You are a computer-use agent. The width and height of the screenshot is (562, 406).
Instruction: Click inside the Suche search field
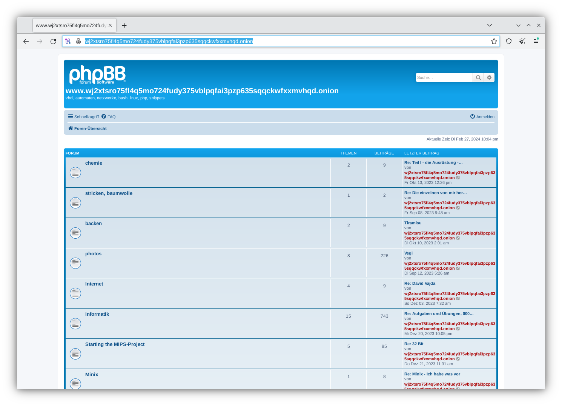pos(444,78)
